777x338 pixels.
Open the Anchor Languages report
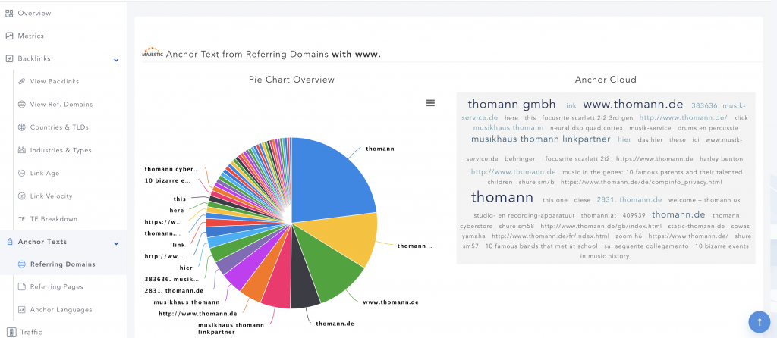coord(61,310)
